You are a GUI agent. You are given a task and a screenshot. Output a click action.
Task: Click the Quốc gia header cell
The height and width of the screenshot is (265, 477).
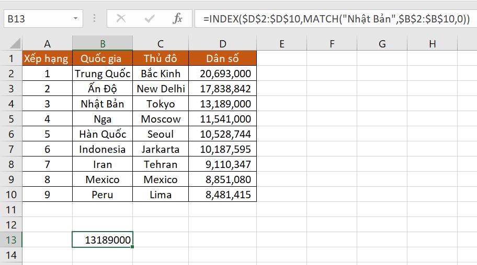point(103,58)
